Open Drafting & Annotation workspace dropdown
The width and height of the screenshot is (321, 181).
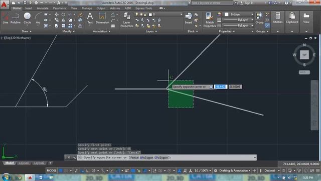pyautogui.click(x=235, y=170)
